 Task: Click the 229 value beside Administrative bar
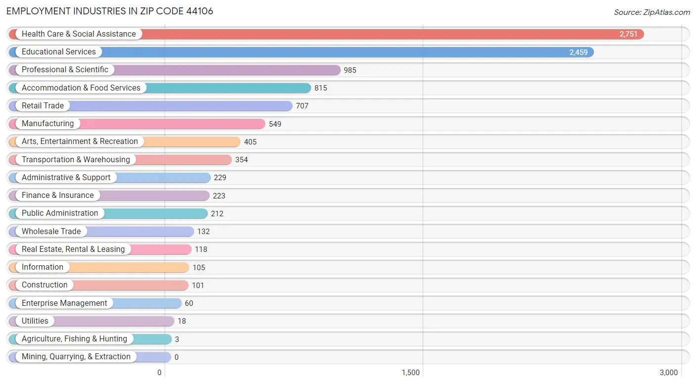point(220,178)
